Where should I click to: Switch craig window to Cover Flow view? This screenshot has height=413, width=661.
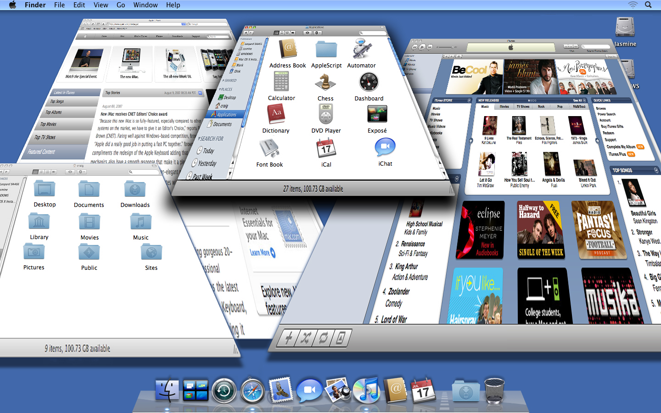(53, 172)
